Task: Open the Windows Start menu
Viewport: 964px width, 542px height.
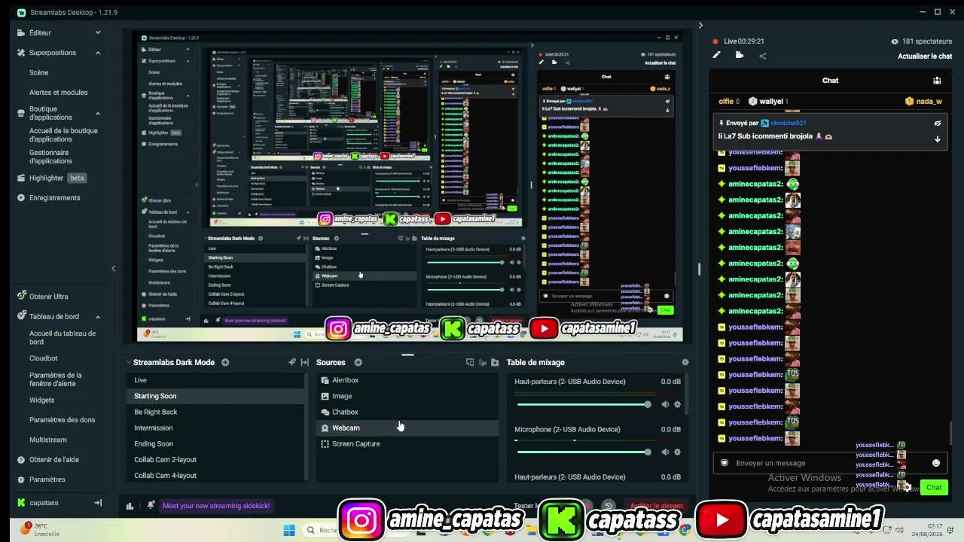Action: tap(289, 530)
